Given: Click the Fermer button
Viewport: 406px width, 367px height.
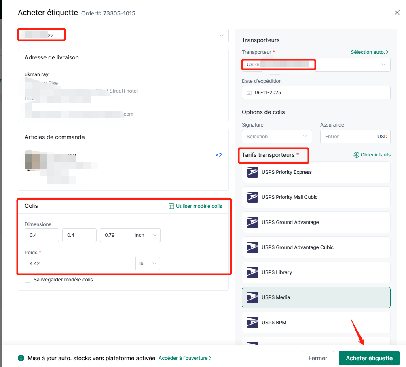Looking at the screenshot, I should pos(317,358).
